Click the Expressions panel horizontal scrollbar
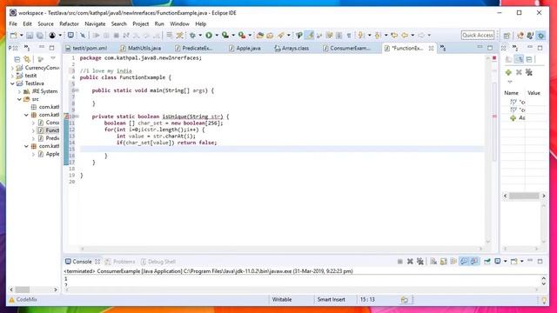 click(x=524, y=196)
